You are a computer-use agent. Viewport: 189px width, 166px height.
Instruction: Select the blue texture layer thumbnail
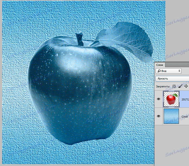(x=171, y=116)
